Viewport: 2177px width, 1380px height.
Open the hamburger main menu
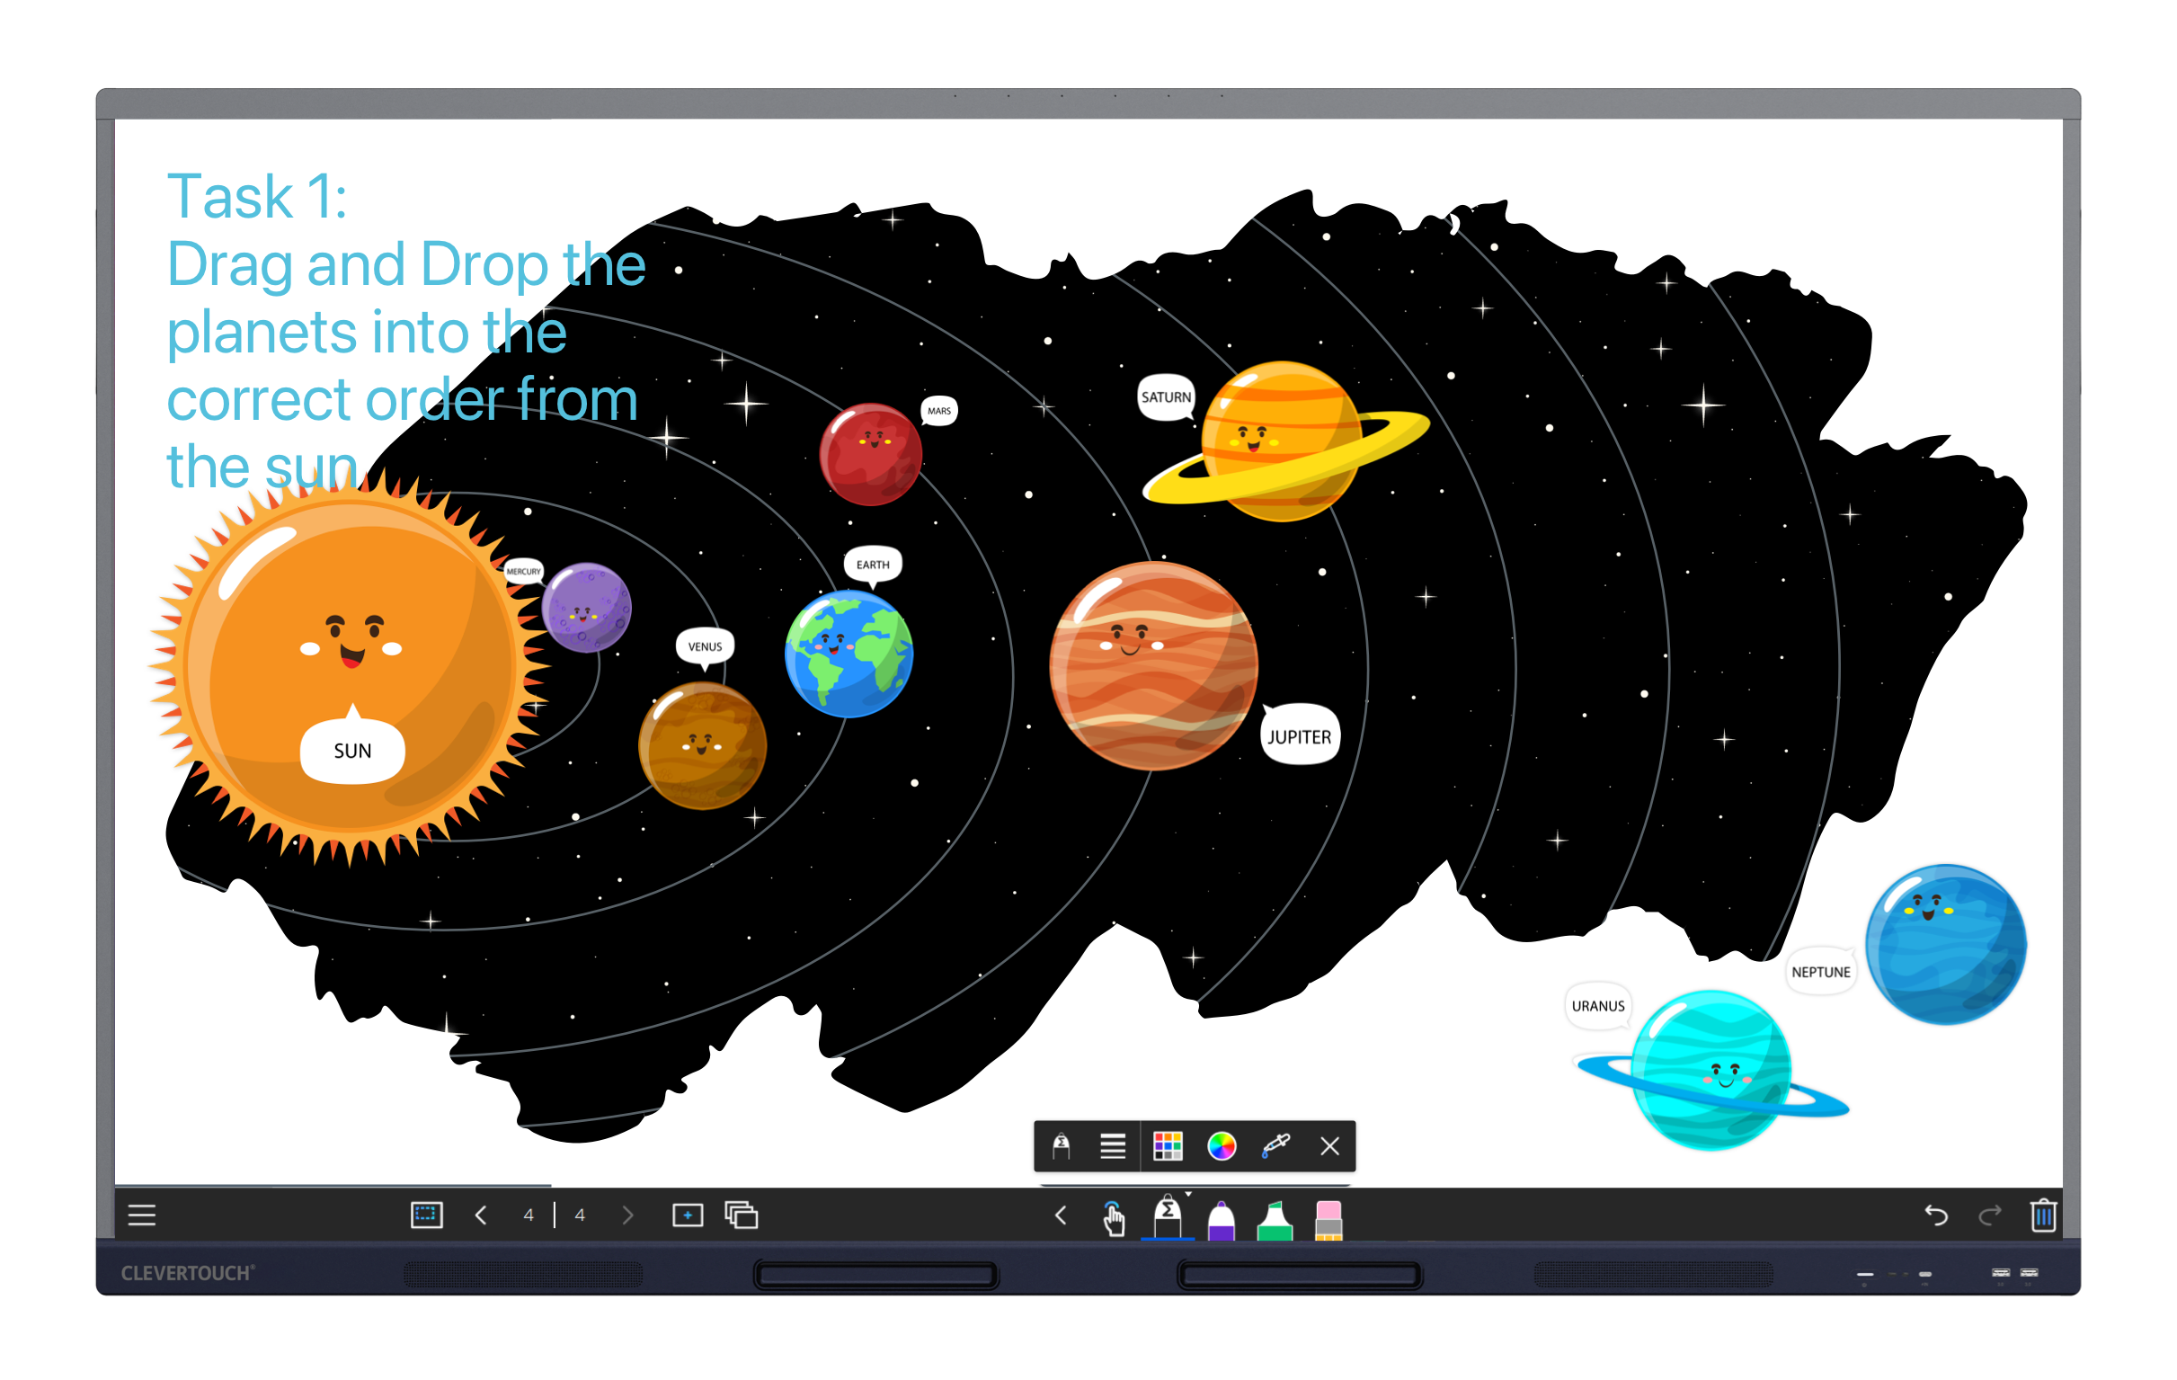[142, 1215]
